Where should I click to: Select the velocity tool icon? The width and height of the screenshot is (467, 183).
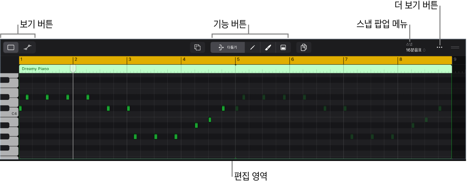click(x=283, y=47)
